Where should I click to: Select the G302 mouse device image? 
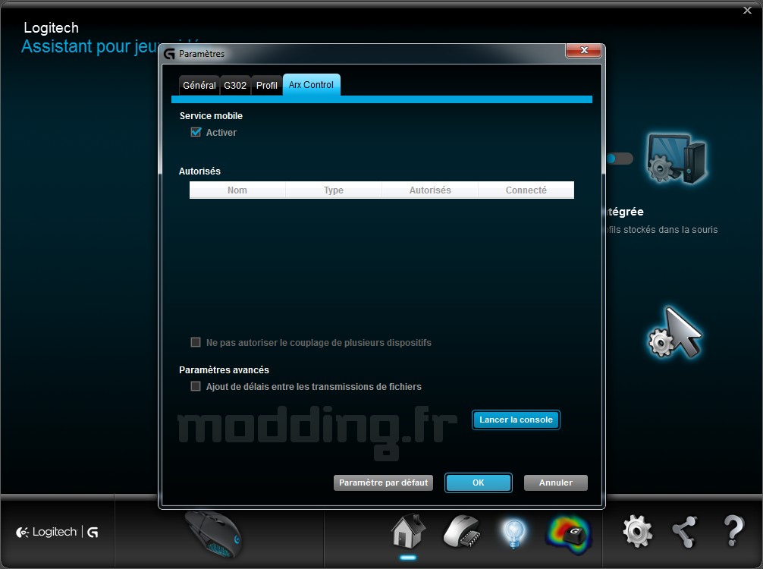click(x=214, y=533)
